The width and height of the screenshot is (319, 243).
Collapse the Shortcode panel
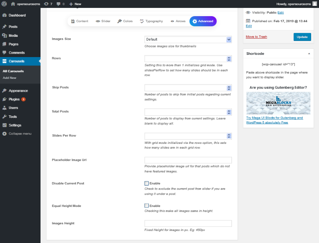(309, 54)
